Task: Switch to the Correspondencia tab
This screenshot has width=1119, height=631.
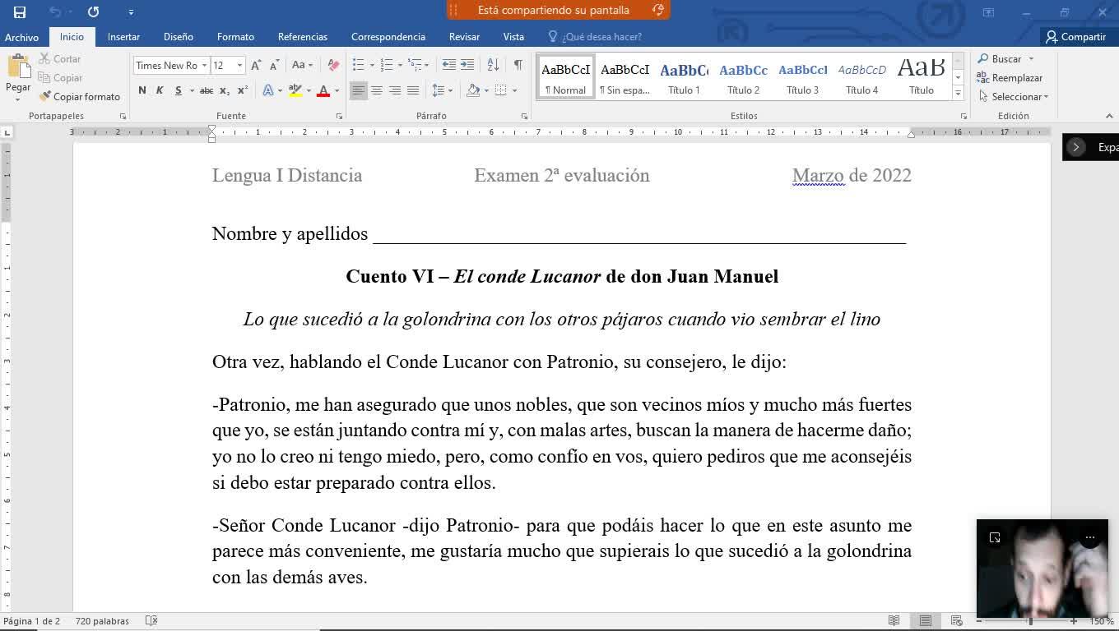Action: click(x=388, y=37)
